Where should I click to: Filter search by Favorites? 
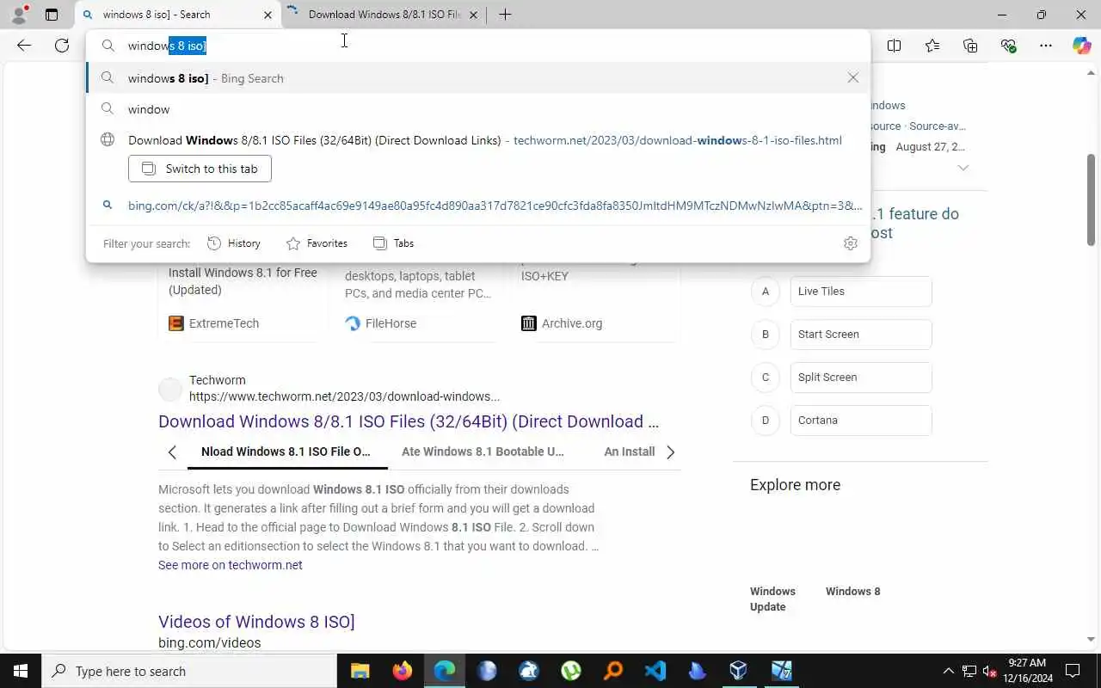coord(317,243)
